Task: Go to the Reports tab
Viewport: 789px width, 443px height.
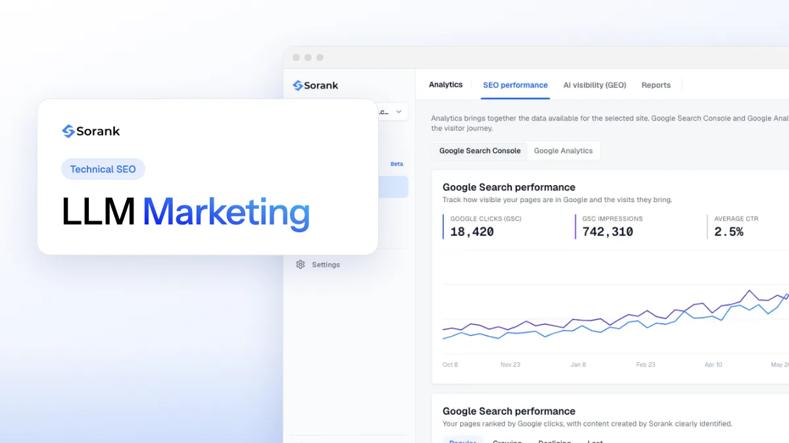Action: [656, 85]
